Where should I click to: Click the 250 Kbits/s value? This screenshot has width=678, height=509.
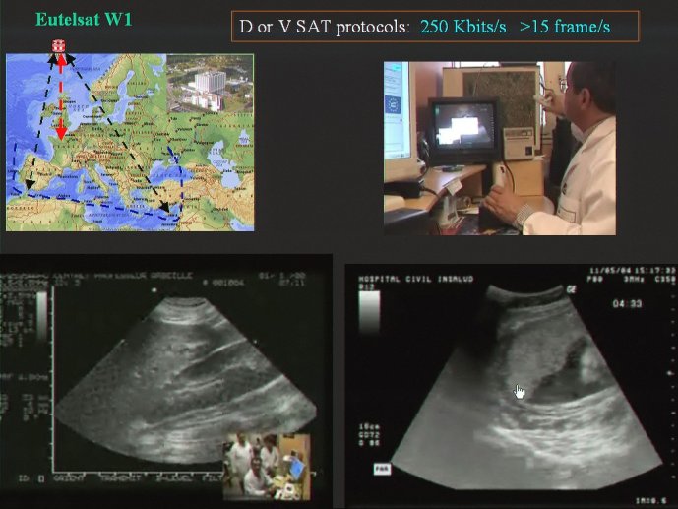(463, 27)
